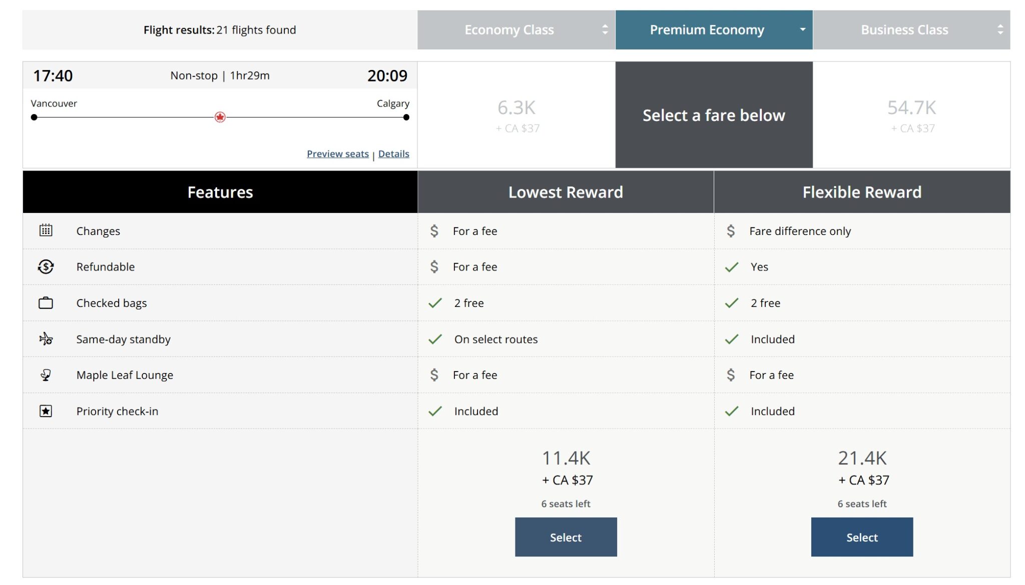Click Lowest Reward Checked bags green checkmark
Image resolution: width=1025 pixels, height=585 pixels.
pyautogui.click(x=435, y=303)
